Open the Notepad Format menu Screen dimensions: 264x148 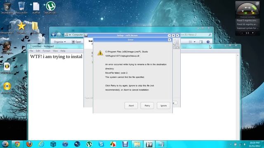(x=46, y=51)
